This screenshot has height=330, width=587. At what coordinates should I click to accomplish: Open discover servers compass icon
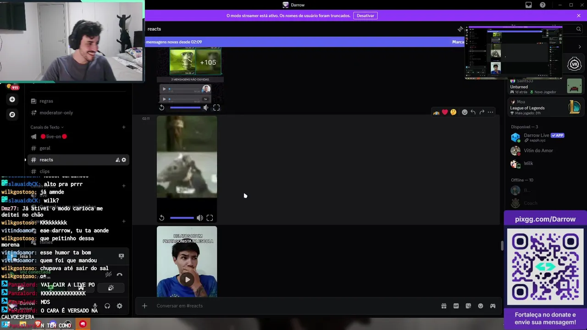tap(12, 115)
